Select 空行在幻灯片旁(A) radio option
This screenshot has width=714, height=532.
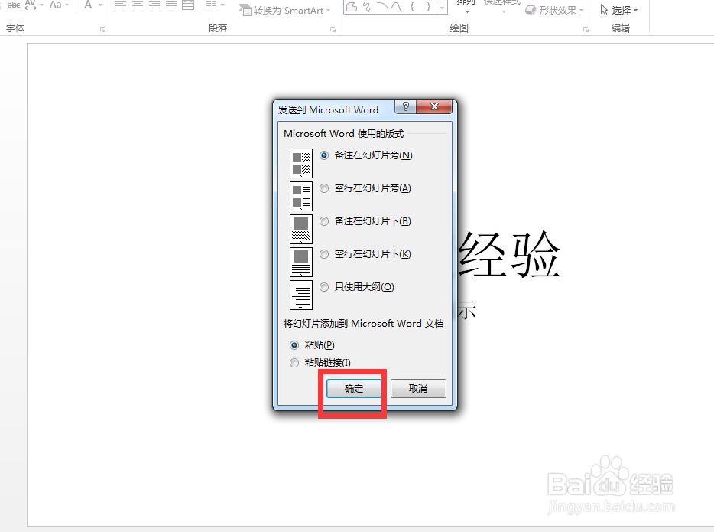pos(365,188)
